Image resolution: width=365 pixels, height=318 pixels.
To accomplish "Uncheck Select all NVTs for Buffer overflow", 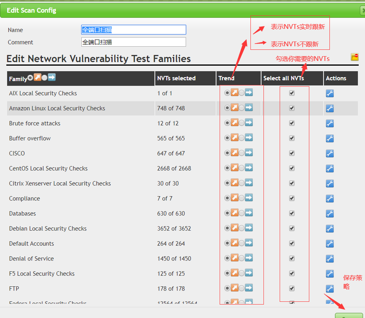I will [x=292, y=138].
